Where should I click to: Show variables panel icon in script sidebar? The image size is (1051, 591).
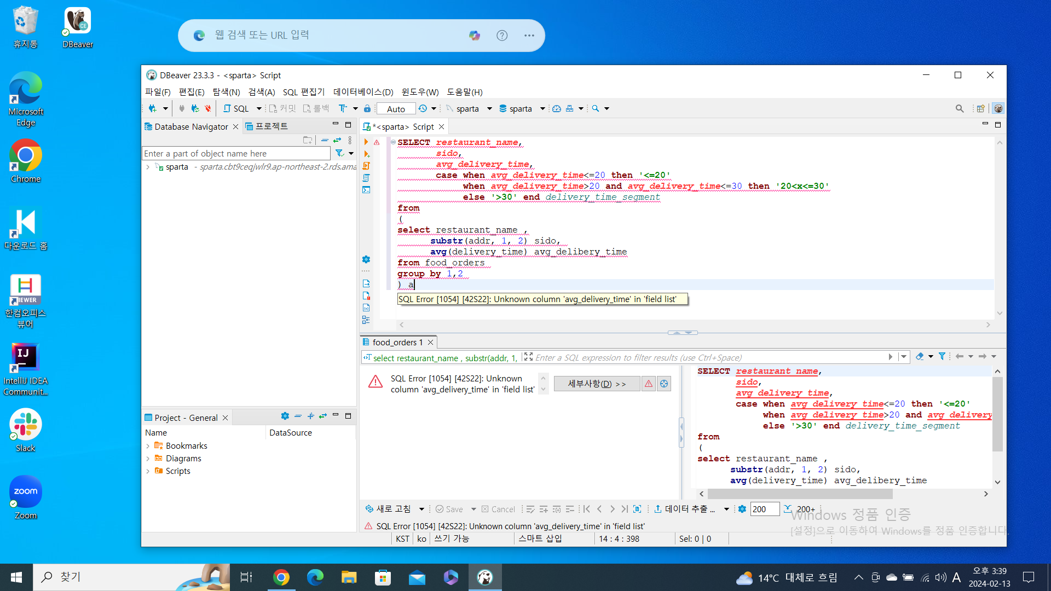coord(366,308)
